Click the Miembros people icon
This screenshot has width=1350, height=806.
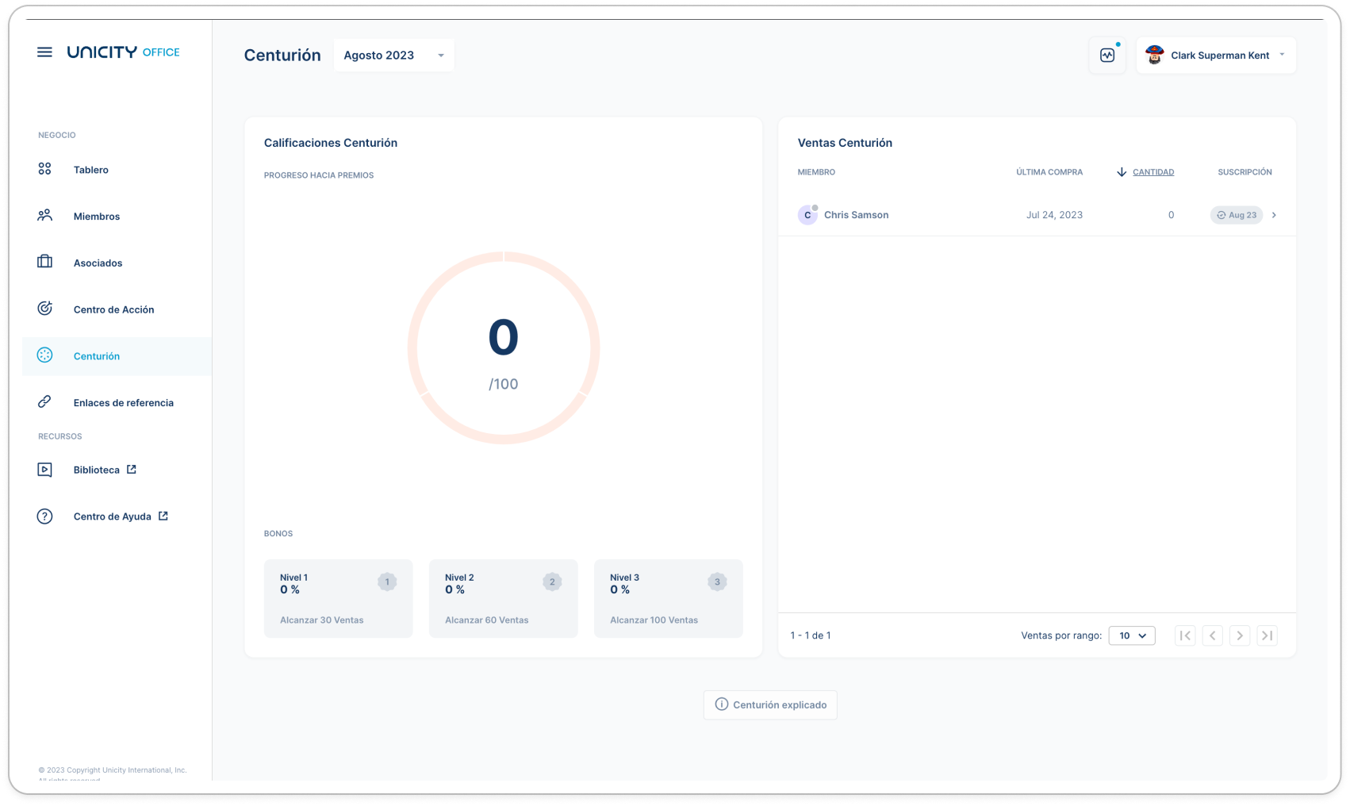(x=44, y=216)
